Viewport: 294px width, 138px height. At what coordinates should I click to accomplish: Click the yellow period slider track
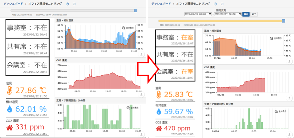(220, 21)
